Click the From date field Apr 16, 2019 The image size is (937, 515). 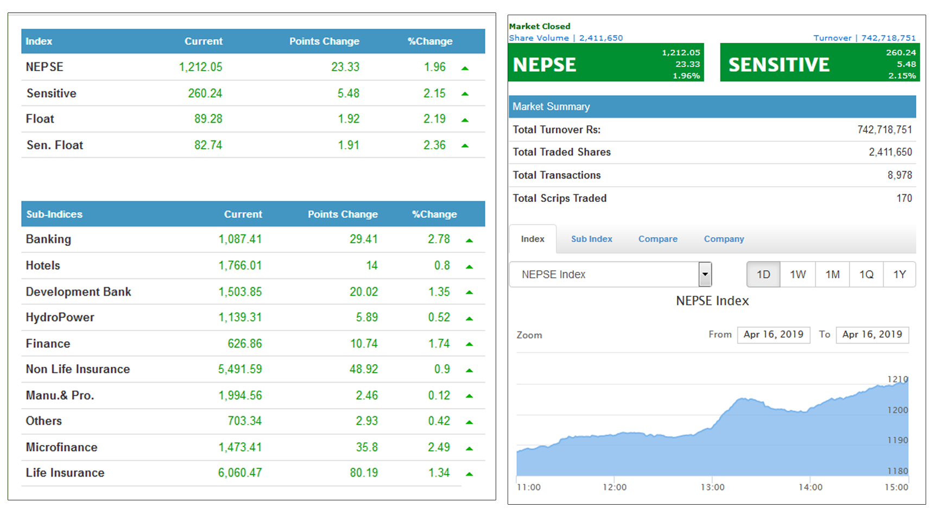pos(774,334)
